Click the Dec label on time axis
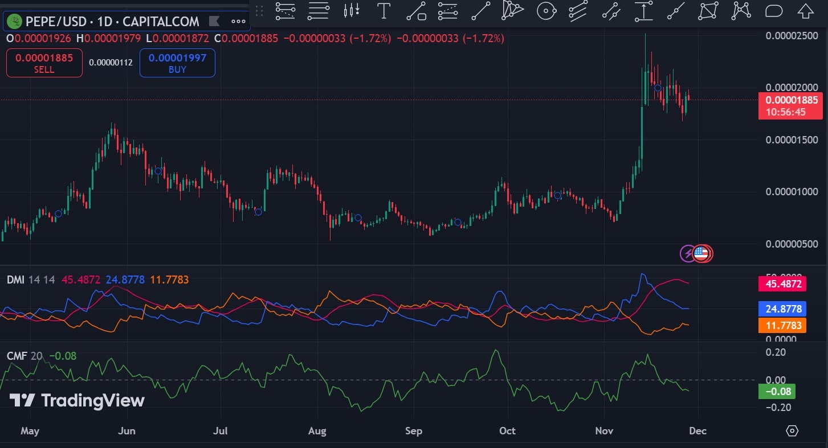 (x=698, y=431)
